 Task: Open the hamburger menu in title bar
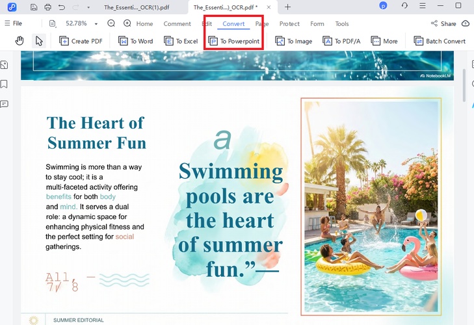pyautogui.click(x=423, y=5)
